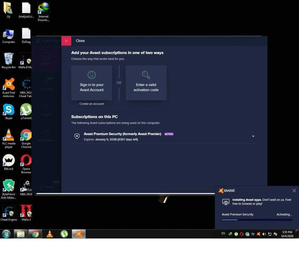
Task: Dismiss the Avast installing notification
Action: 294,191
